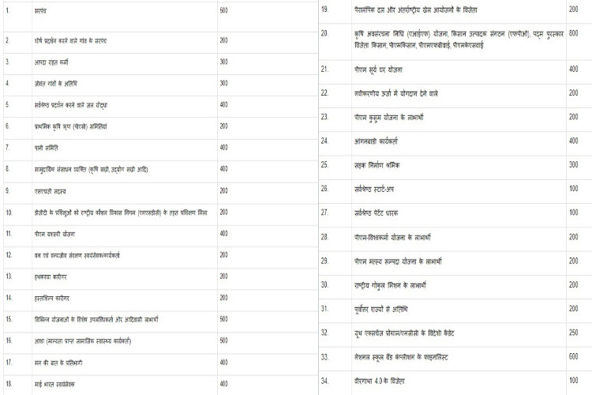The width and height of the screenshot is (592, 395).
Task: Select the राष्ट्रीय गोकुल मिशन के लाभार्थी entry
Action: (x=390, y=285)
